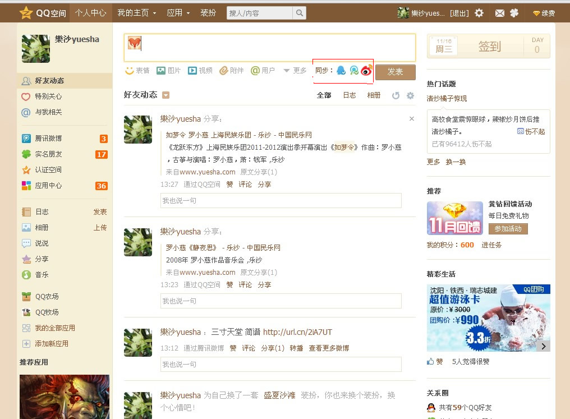Filter feed by 日志 tab
This screenshot has width=570, height=419.
(x=350, y=95)
